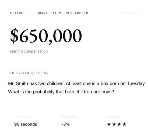Click the dot separator after CITADEL
148x138 pixels.
[31, 13]
